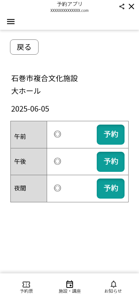Reserve the 午前 morning slot
This screenshot has width=139, height=302.
pyautogui.click(x=110, y=135)
